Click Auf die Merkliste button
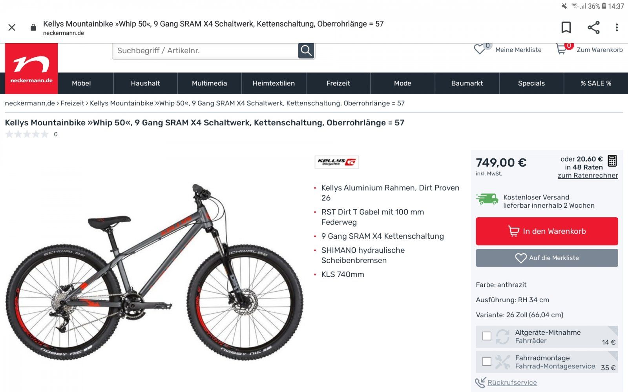The image size is (628, 392). coord(547,258)
